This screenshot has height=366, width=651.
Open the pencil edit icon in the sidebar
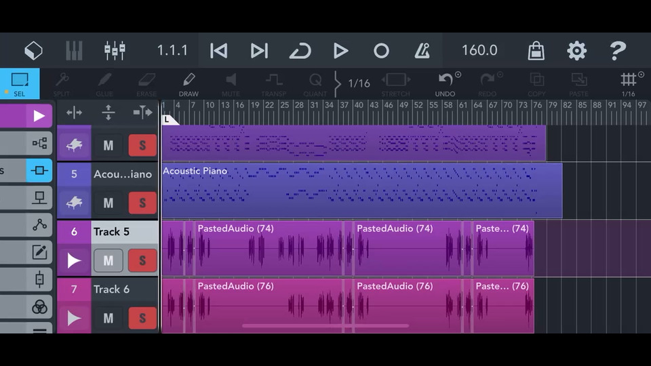pyautogui.click(x=39, y=252)
